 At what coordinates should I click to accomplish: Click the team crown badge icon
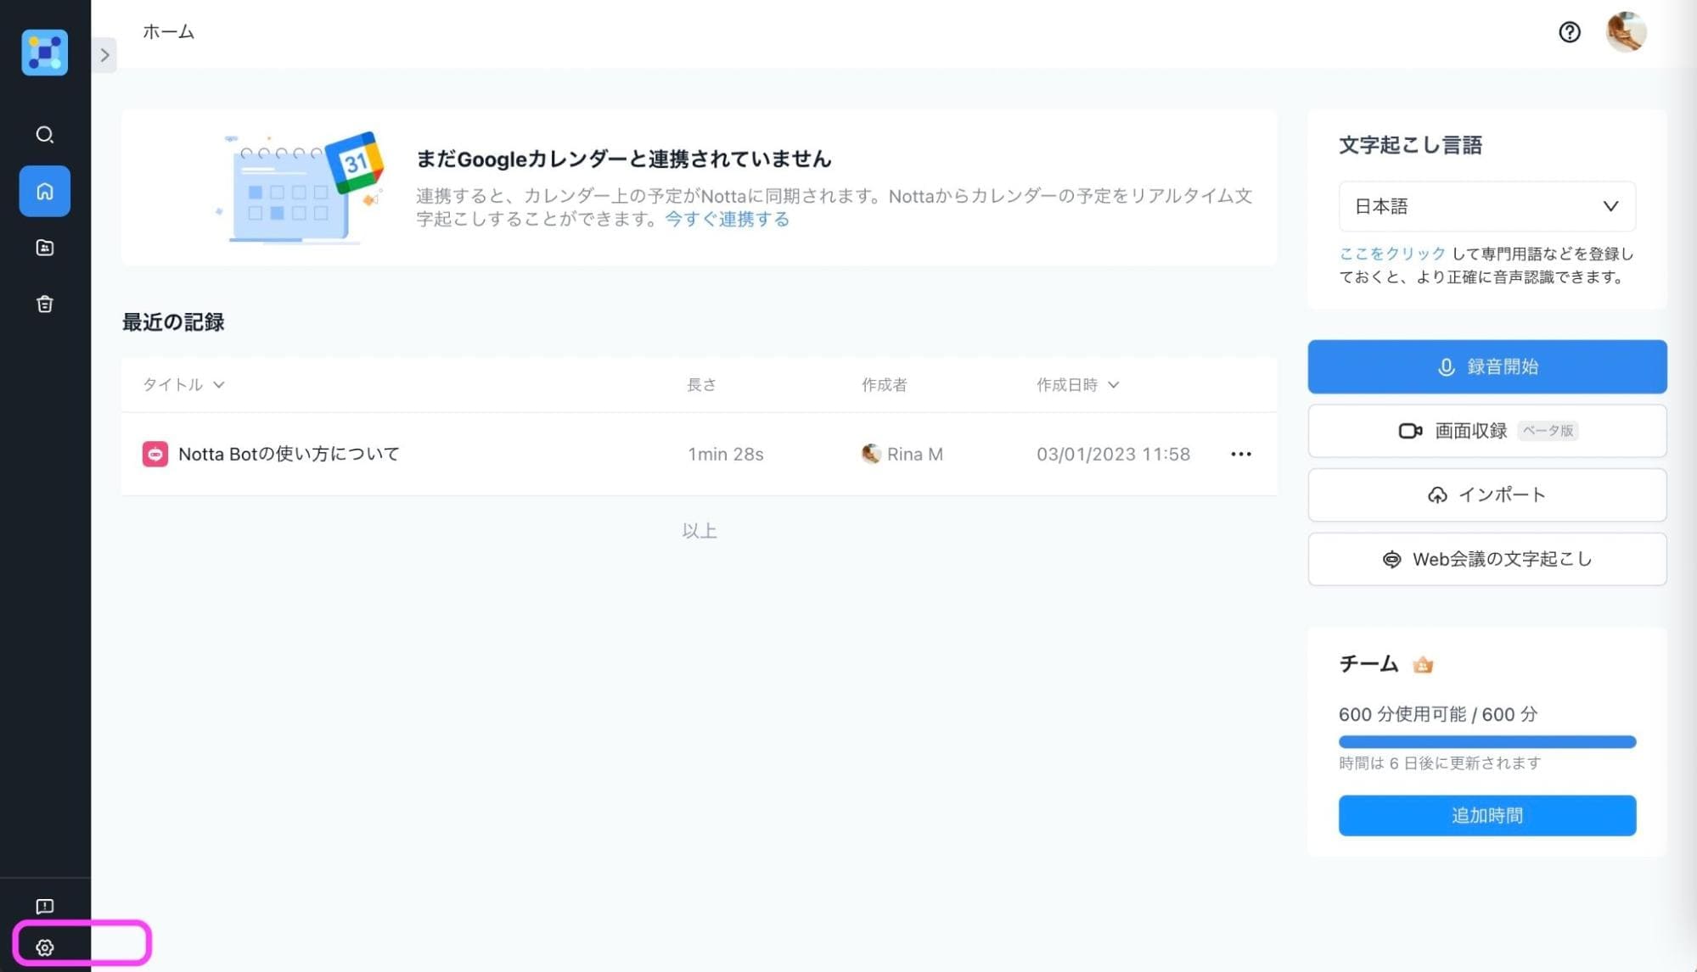(1423, 664)
